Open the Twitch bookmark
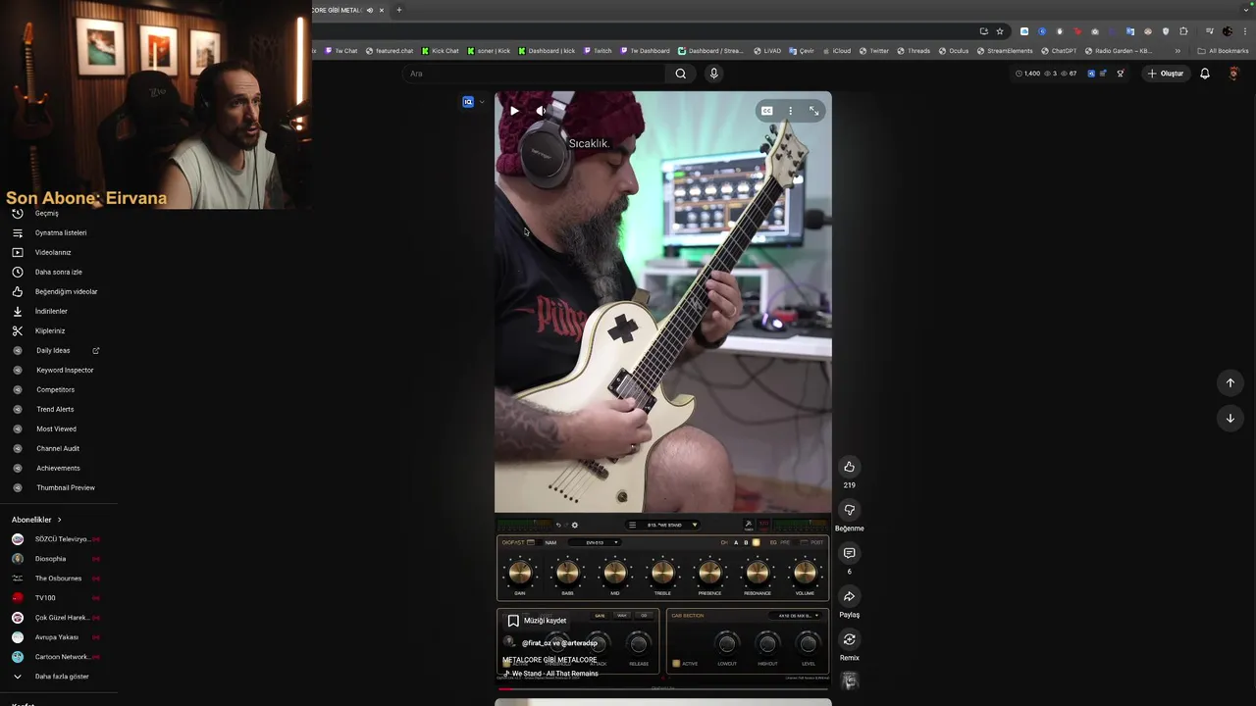The height and width of the screenshot is (706, 1256). 598,51
